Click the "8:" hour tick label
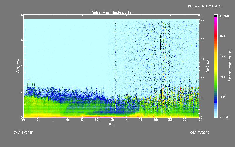235x147 pixels. coord(83,120)
